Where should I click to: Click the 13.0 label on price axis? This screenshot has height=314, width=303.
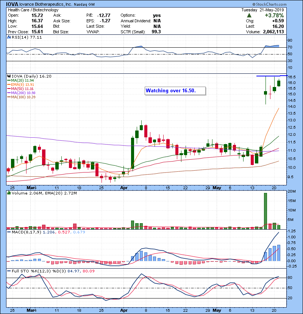click(292, 120)
